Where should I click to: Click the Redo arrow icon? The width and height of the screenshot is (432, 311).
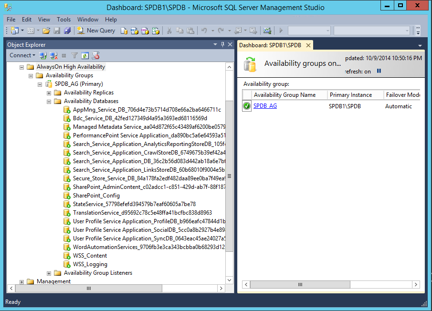coord(221,31)
